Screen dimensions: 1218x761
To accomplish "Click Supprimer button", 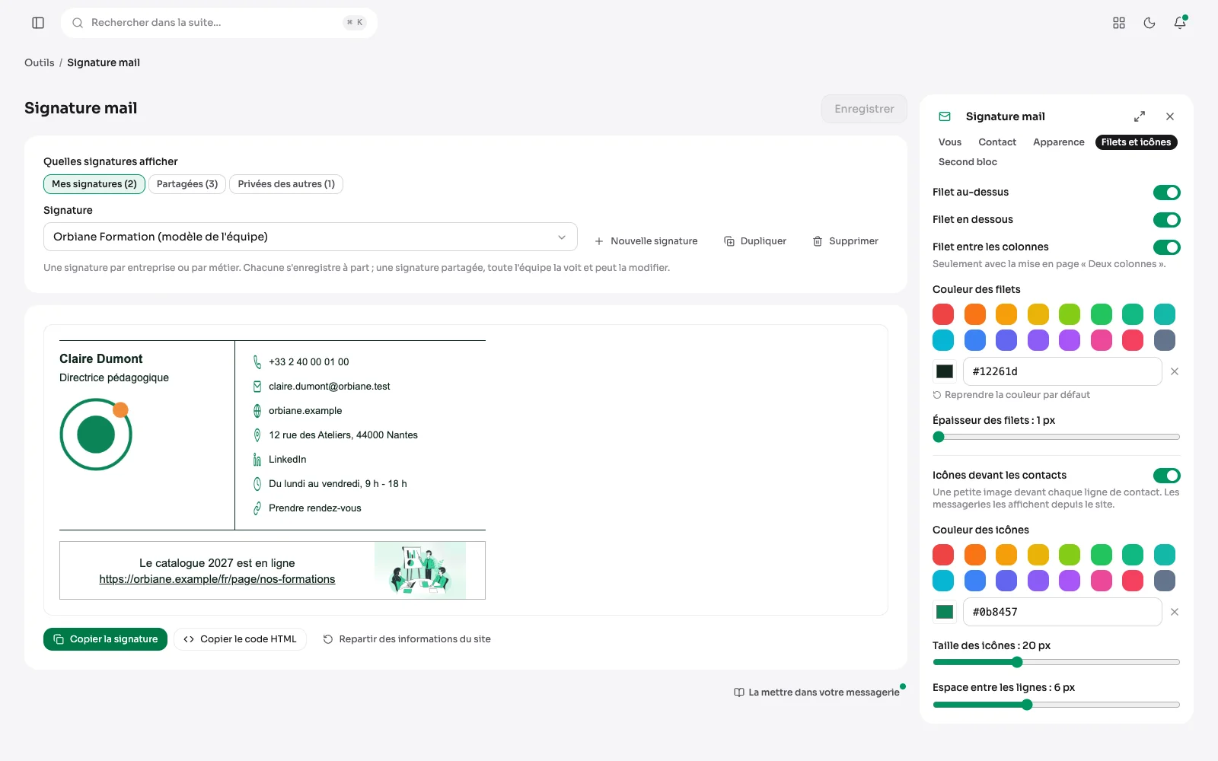I will pos(846,241).
